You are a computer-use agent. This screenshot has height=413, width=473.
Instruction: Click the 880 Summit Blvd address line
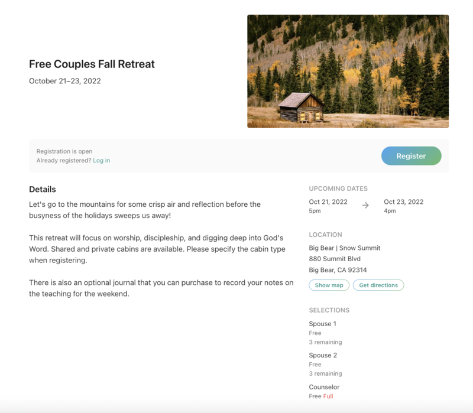pos(335,259)
